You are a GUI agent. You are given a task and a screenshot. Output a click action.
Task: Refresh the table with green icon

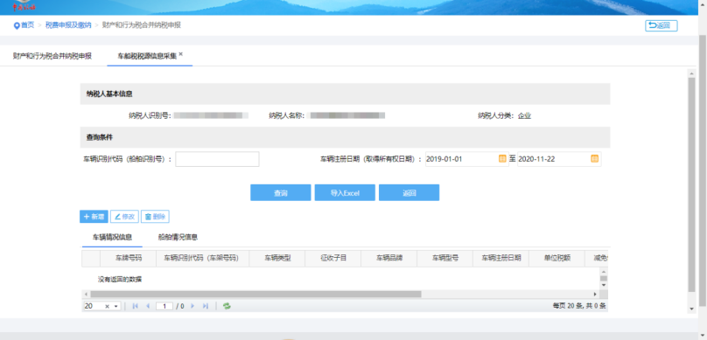point(227,306)
